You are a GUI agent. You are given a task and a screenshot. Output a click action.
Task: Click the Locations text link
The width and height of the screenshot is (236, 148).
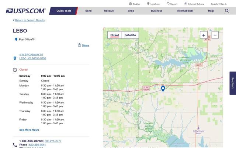pos(155,4)
